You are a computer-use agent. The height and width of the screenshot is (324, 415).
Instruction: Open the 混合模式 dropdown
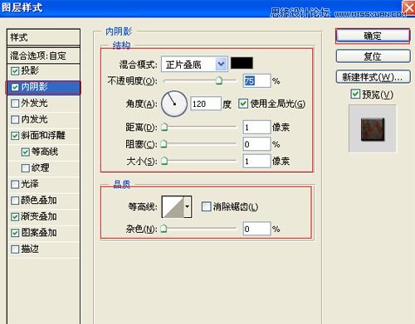click(x=194, y=65)
